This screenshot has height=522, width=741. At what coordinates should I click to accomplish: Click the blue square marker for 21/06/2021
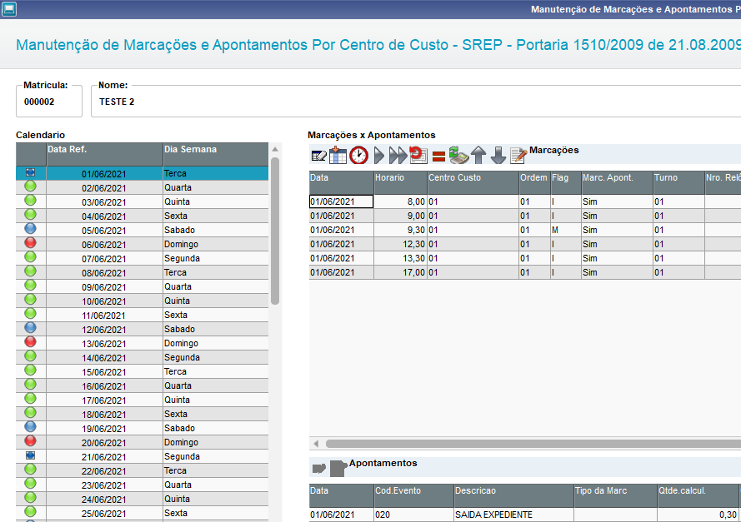pos(30,455)
